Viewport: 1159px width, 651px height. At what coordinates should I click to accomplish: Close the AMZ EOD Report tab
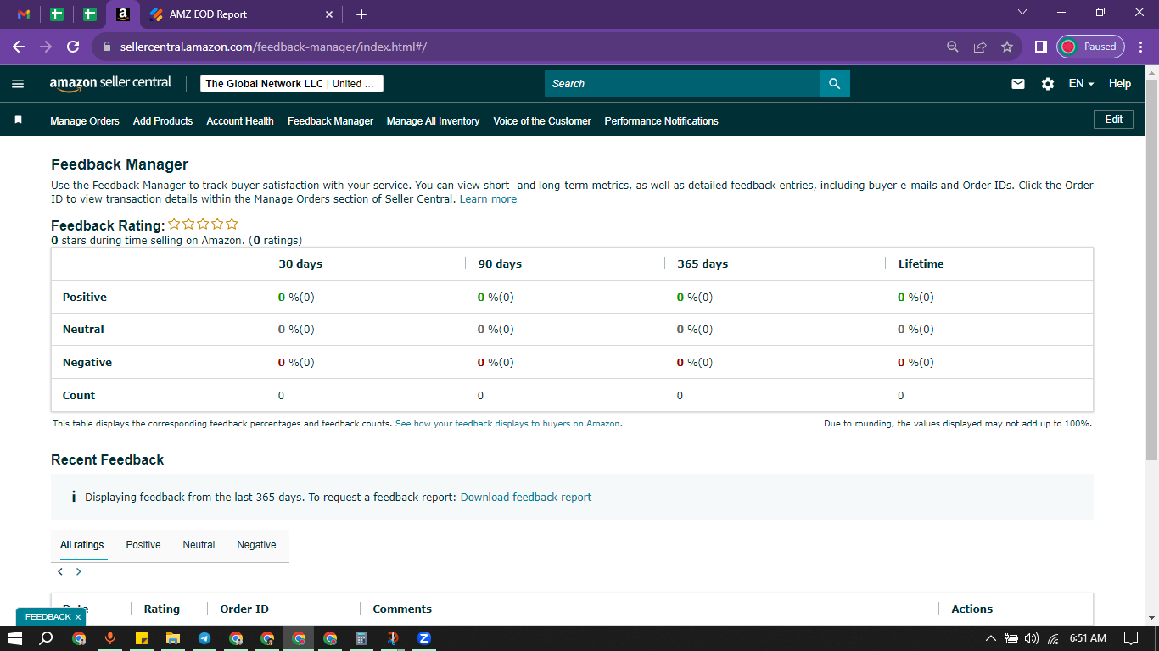(329, 14)
